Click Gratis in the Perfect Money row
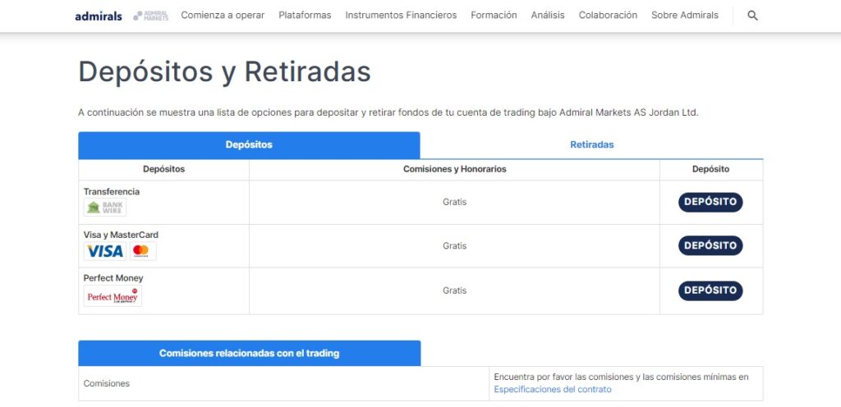 454,290
